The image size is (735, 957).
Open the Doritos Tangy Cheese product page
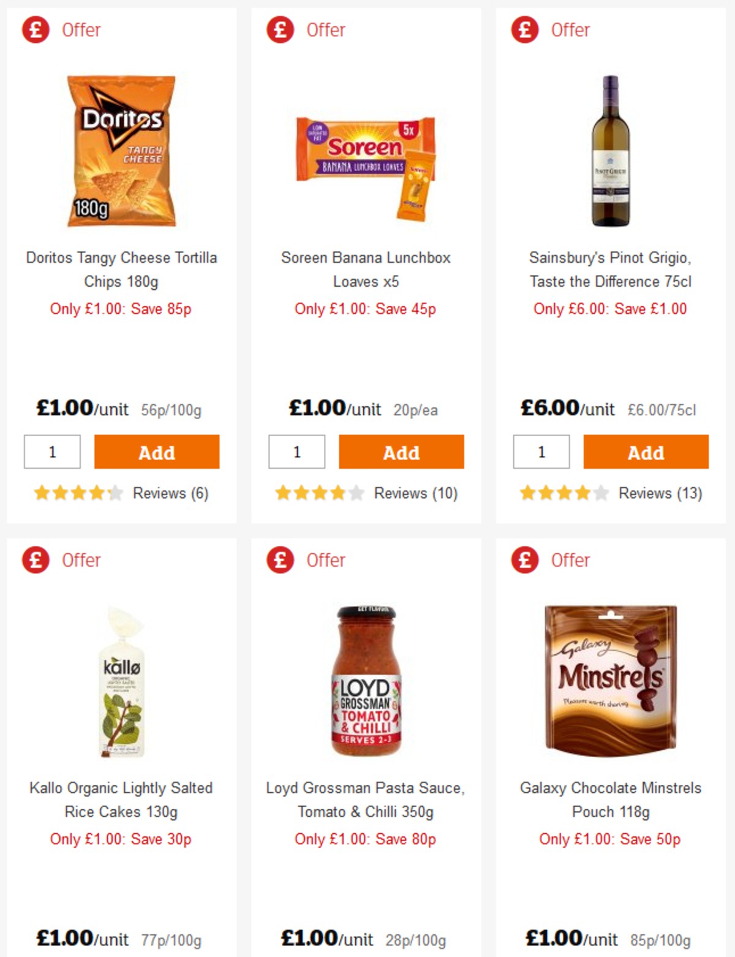121,270
